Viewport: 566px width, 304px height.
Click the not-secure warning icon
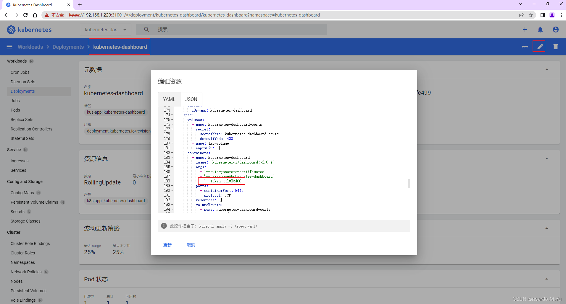[x=47, y=15]
